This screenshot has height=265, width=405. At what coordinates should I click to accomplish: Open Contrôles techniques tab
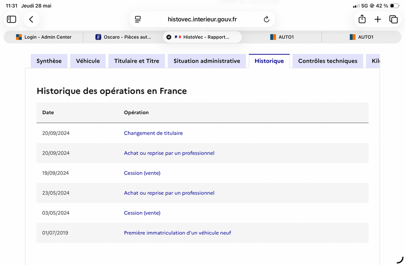click(328, 61)
